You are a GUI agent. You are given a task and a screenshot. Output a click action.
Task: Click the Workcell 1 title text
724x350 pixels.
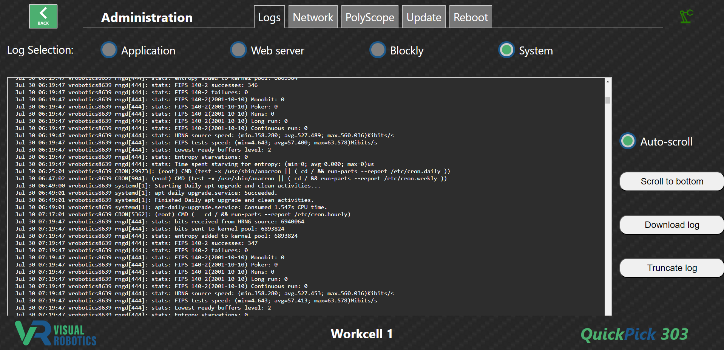[x=362, y=334]
